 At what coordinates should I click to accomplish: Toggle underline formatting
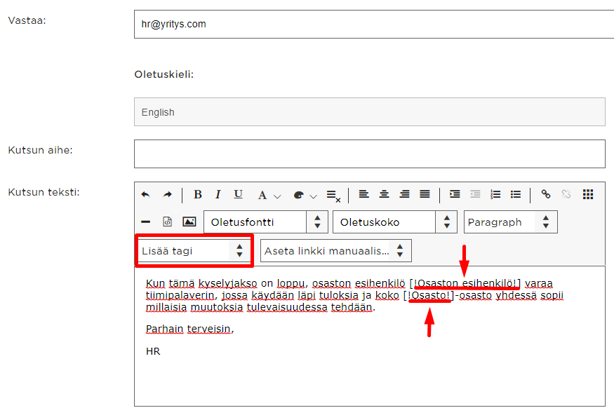pos(238,194)
